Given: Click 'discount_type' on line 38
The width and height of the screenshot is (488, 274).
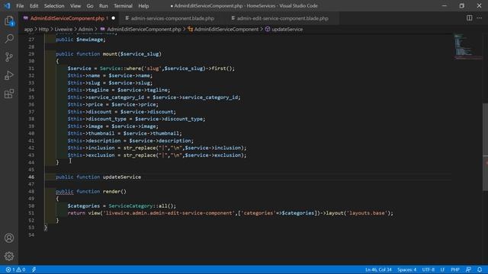Looking at the screenshot, I should tap(107, 119).
